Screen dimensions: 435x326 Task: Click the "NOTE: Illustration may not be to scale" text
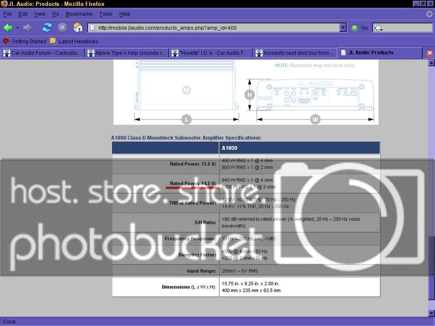pos(315,65)
